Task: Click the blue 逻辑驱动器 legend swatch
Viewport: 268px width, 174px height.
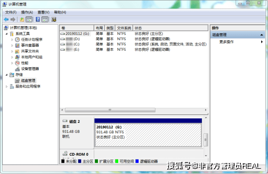Action: [137, 161]
